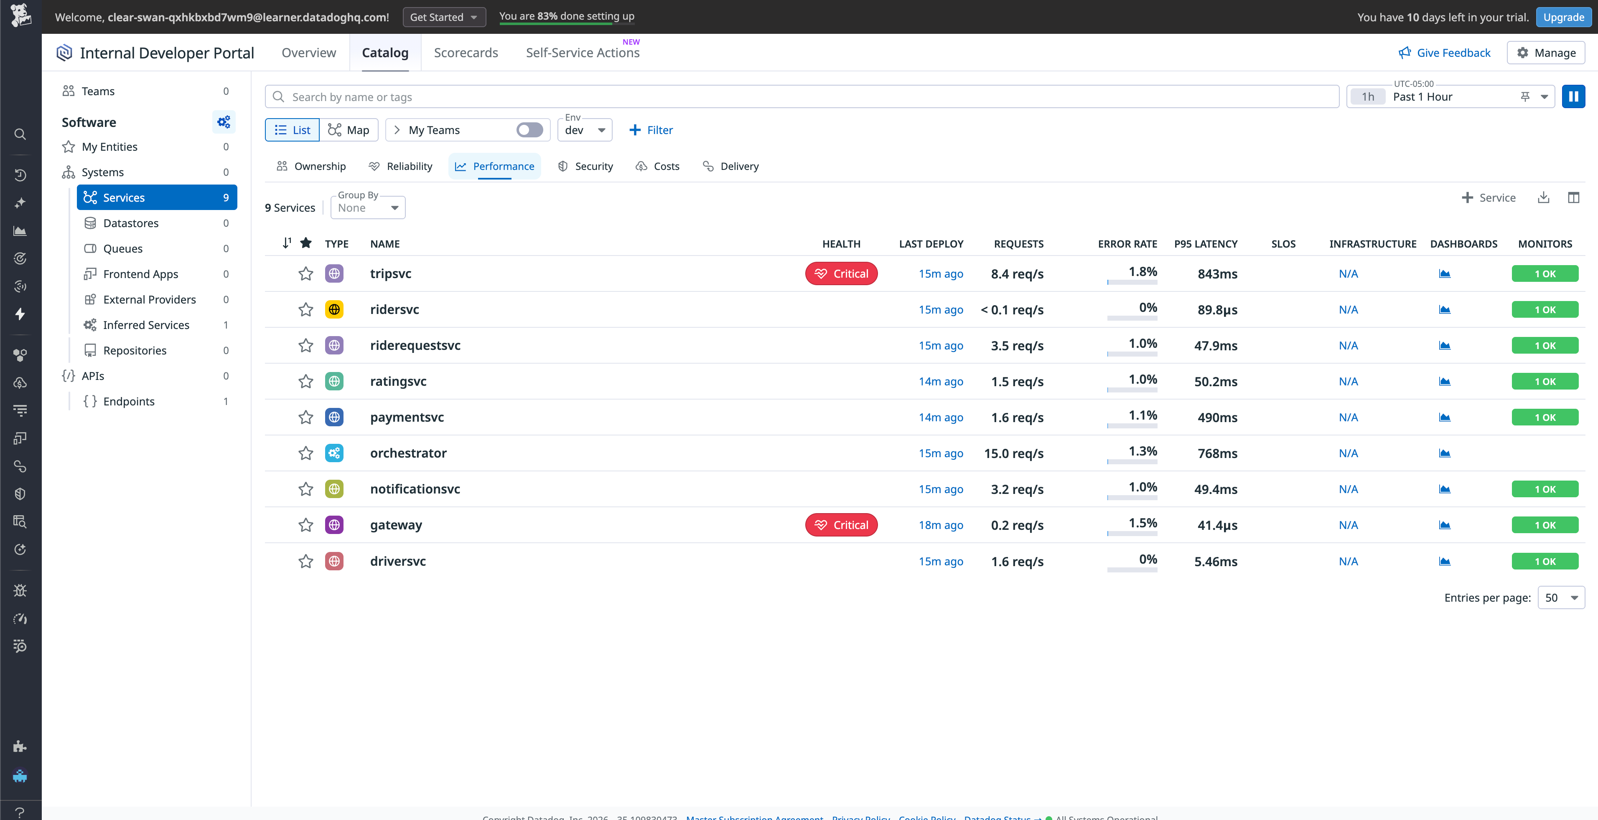Focus the Search by name or tags field

pos(802,97)
